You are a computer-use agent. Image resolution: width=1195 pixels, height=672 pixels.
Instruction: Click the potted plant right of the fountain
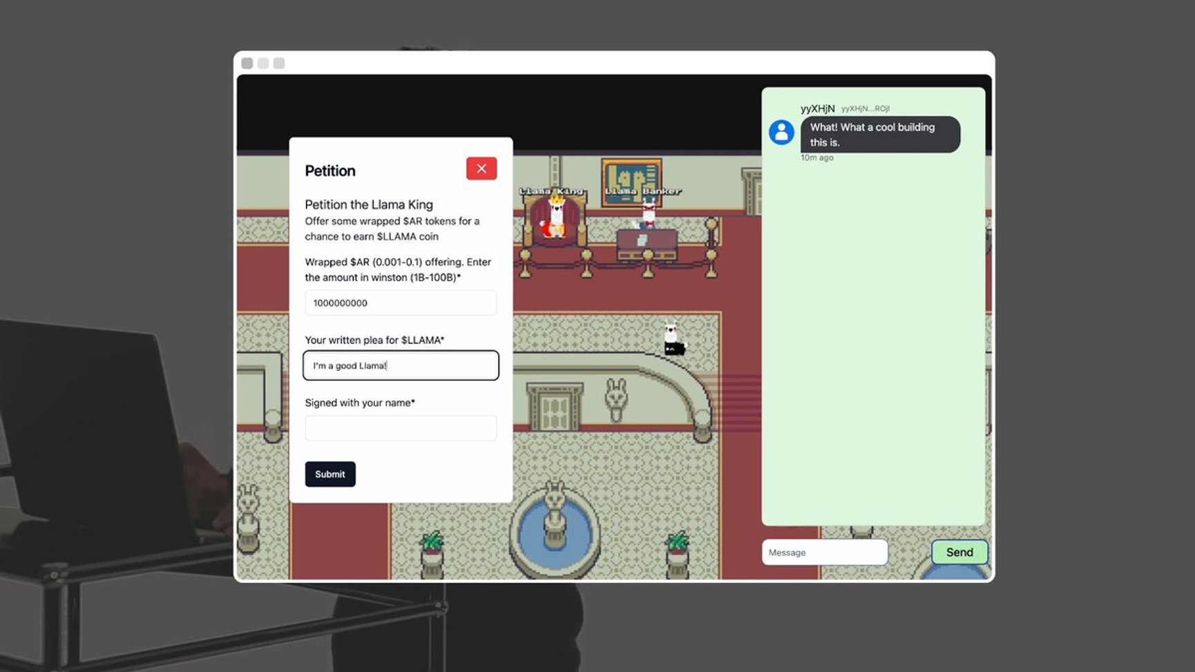[x=677, y=553]
